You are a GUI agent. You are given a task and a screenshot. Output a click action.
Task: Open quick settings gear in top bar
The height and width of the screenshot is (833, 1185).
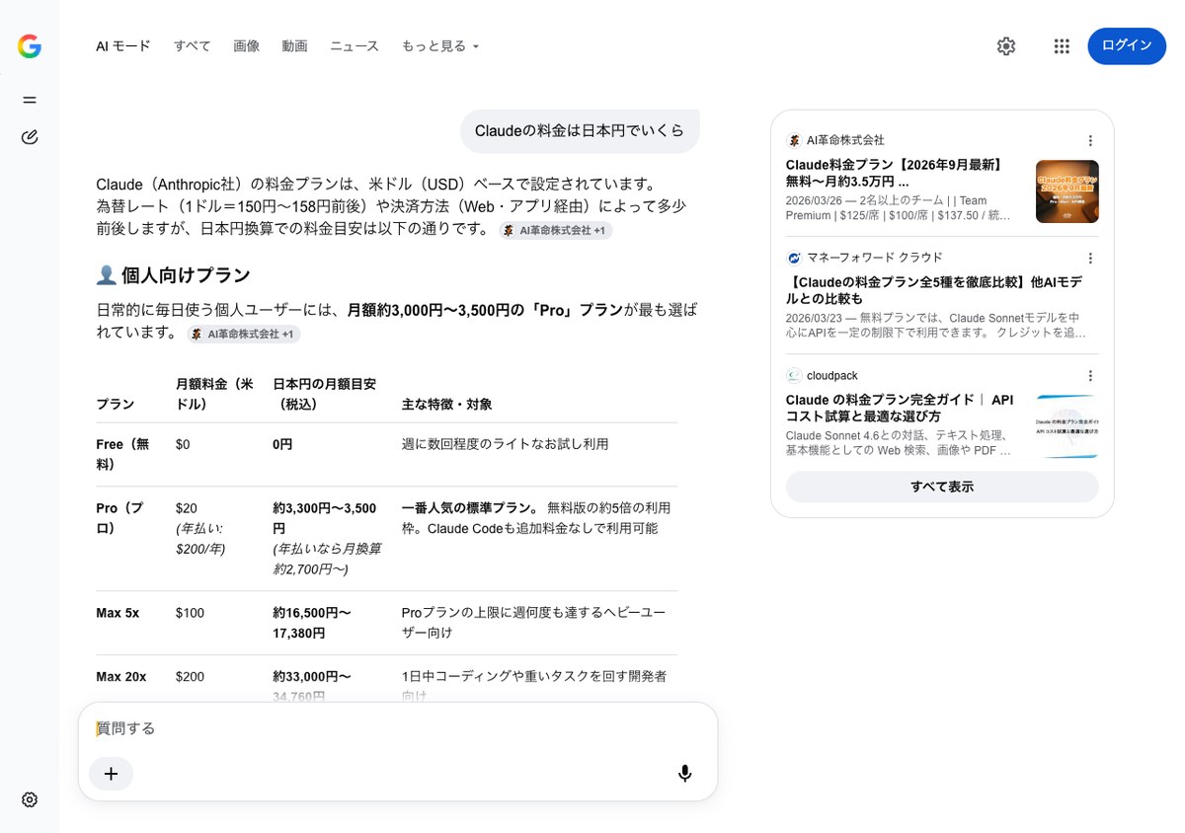pos(1006,46)
